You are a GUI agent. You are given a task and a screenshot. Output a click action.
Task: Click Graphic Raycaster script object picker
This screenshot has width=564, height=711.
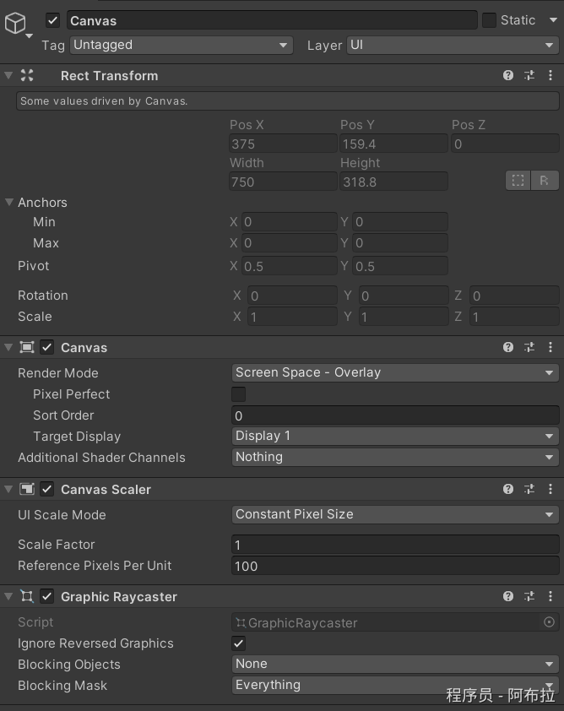(x=549, y=622)
